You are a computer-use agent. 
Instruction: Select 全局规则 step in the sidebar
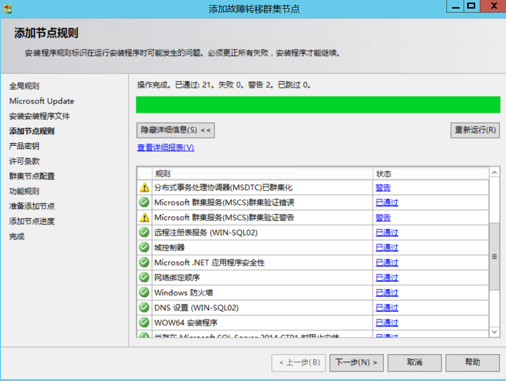(x=24, y=86)
